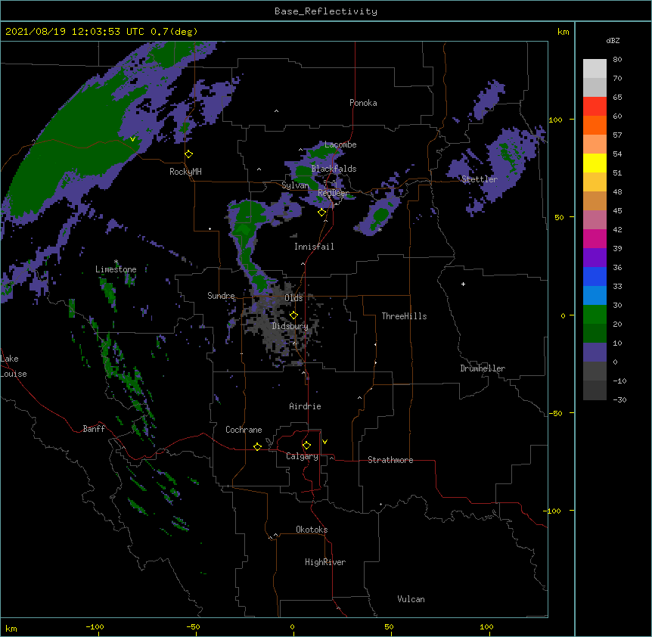Click the yellow diamond marker between Olds and Didsbury
Image resolution: width=652 pixels, height=637 pixels.
(x=293, y=315)
